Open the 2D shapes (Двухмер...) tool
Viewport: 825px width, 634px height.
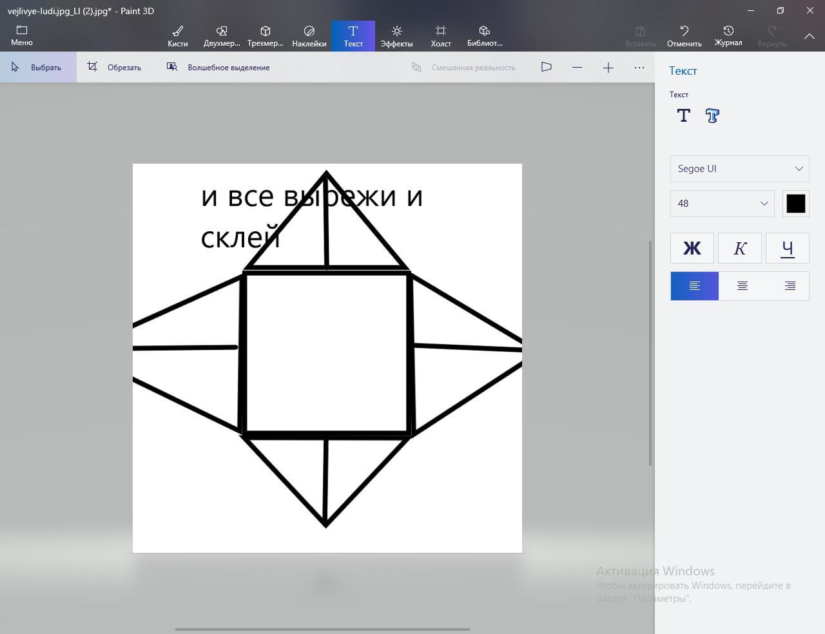pyautogui.click(x=222, y=36)
